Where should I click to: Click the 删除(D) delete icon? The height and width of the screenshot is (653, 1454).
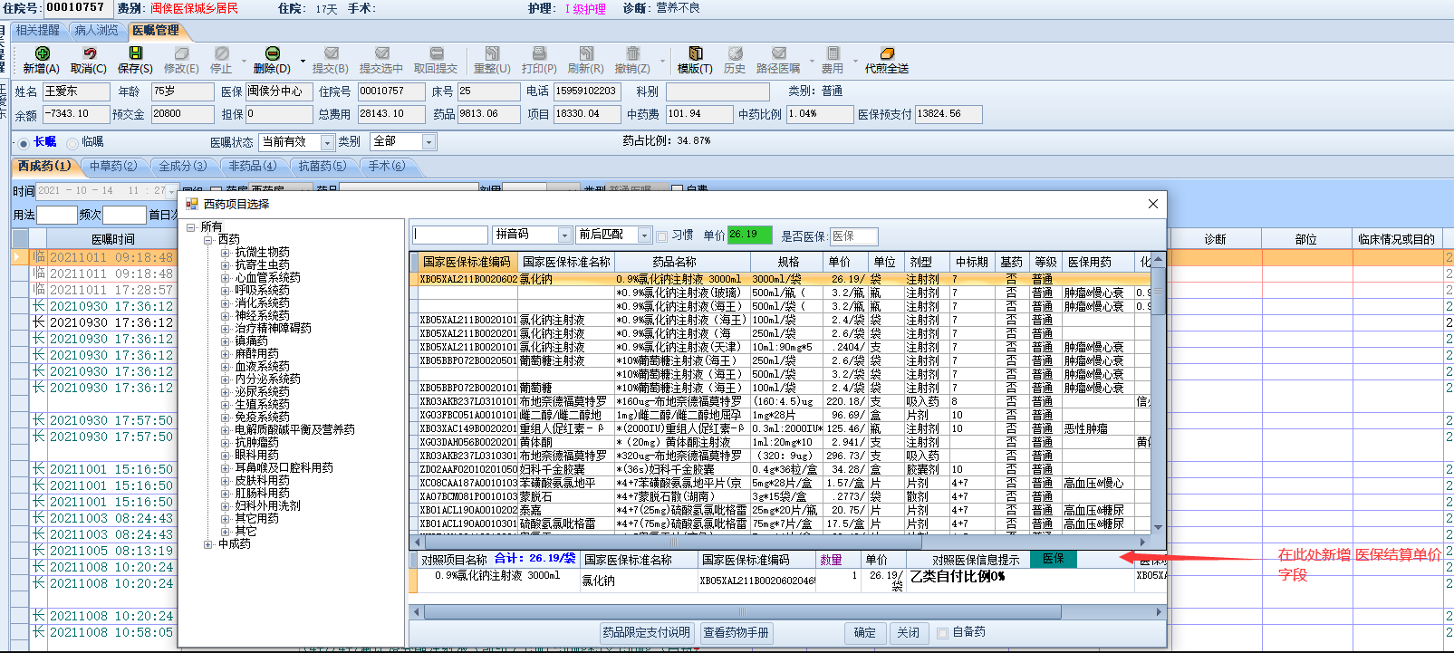pyautogui.click(x=272, y=54)
